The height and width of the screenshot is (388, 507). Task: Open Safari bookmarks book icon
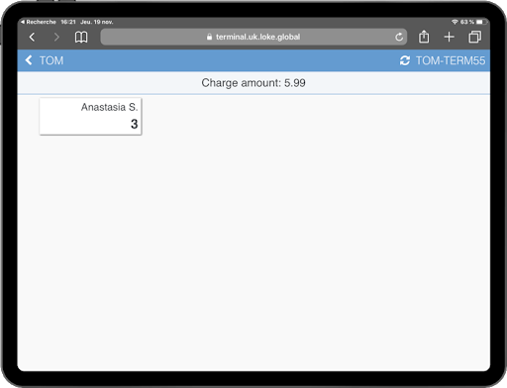pyautogui.click(x=81, y=37)
